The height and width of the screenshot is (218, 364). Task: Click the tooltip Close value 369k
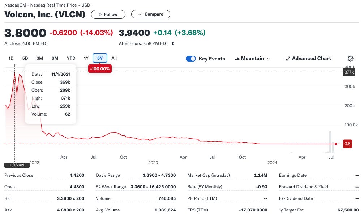pyautogui.click(x=65, y=82)
